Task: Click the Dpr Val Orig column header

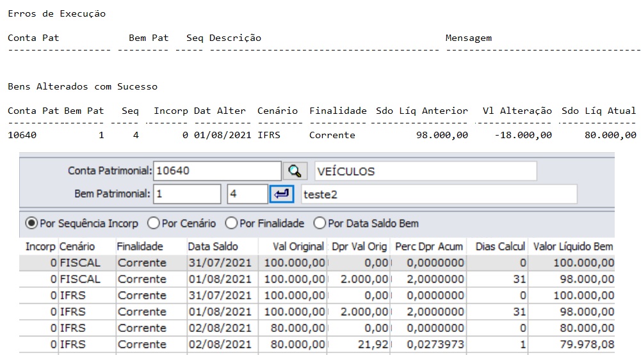Action: (x=359, y=247)
